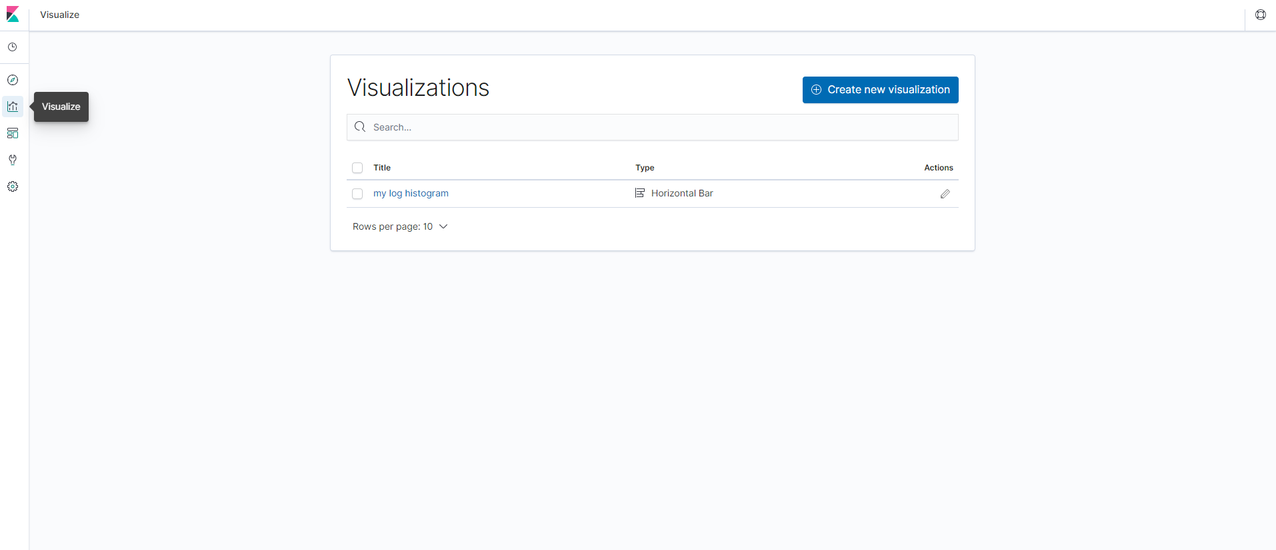1276x550 pixels.
Task: Click the Visualizations page heading
Action: point(419,88)
